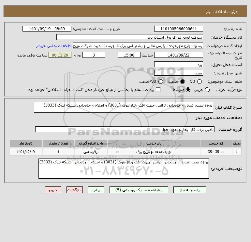Click the need date cell 1401/12/19
The image size is (251, 242).
point(26,152)
